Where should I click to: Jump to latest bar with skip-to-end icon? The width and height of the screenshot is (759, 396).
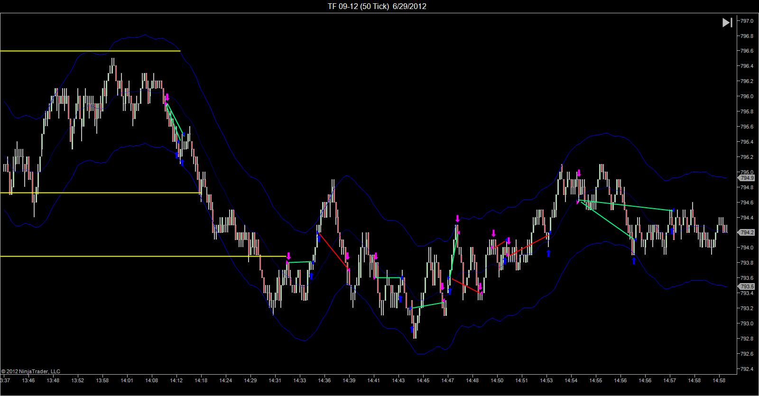coord(727,22)
